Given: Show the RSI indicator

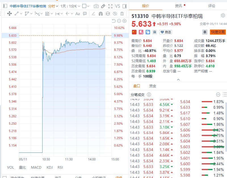Looking at the screenshot, I should coord(60,167).
